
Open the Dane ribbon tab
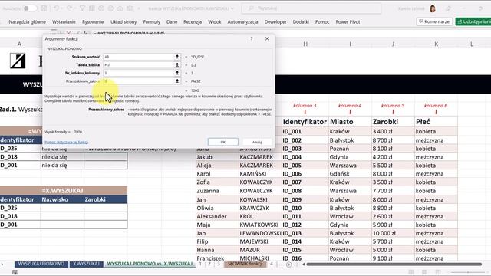click(172, 22)
